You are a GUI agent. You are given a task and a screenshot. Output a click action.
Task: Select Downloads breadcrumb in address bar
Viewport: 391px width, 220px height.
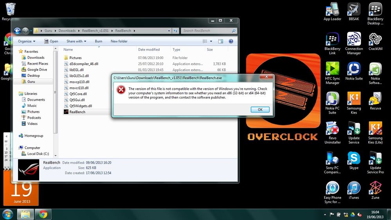pyautogui.click(x=67, y=31)
